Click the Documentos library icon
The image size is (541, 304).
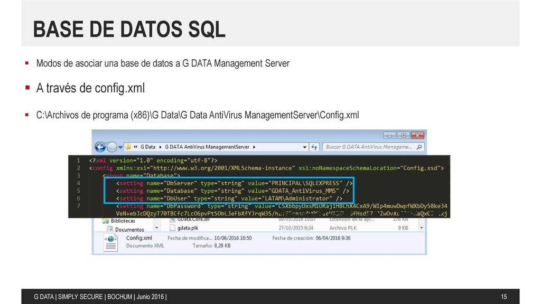click(x=110, y=230)
